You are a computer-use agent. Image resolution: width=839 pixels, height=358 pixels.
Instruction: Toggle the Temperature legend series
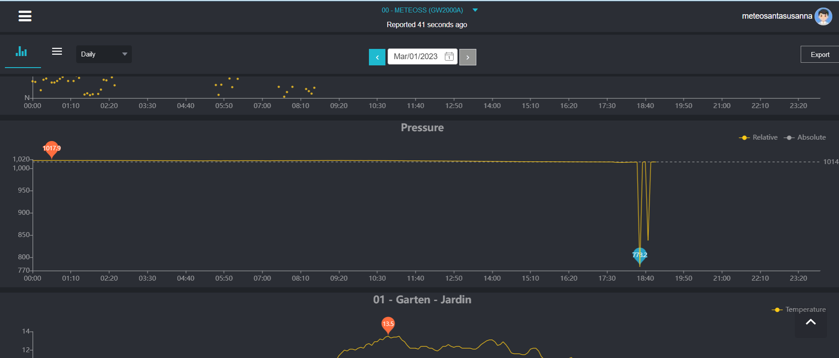(x=799, y=310)
